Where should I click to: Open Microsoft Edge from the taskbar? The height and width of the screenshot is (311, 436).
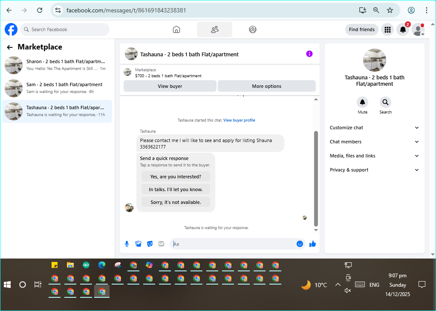tap(102, 265)
